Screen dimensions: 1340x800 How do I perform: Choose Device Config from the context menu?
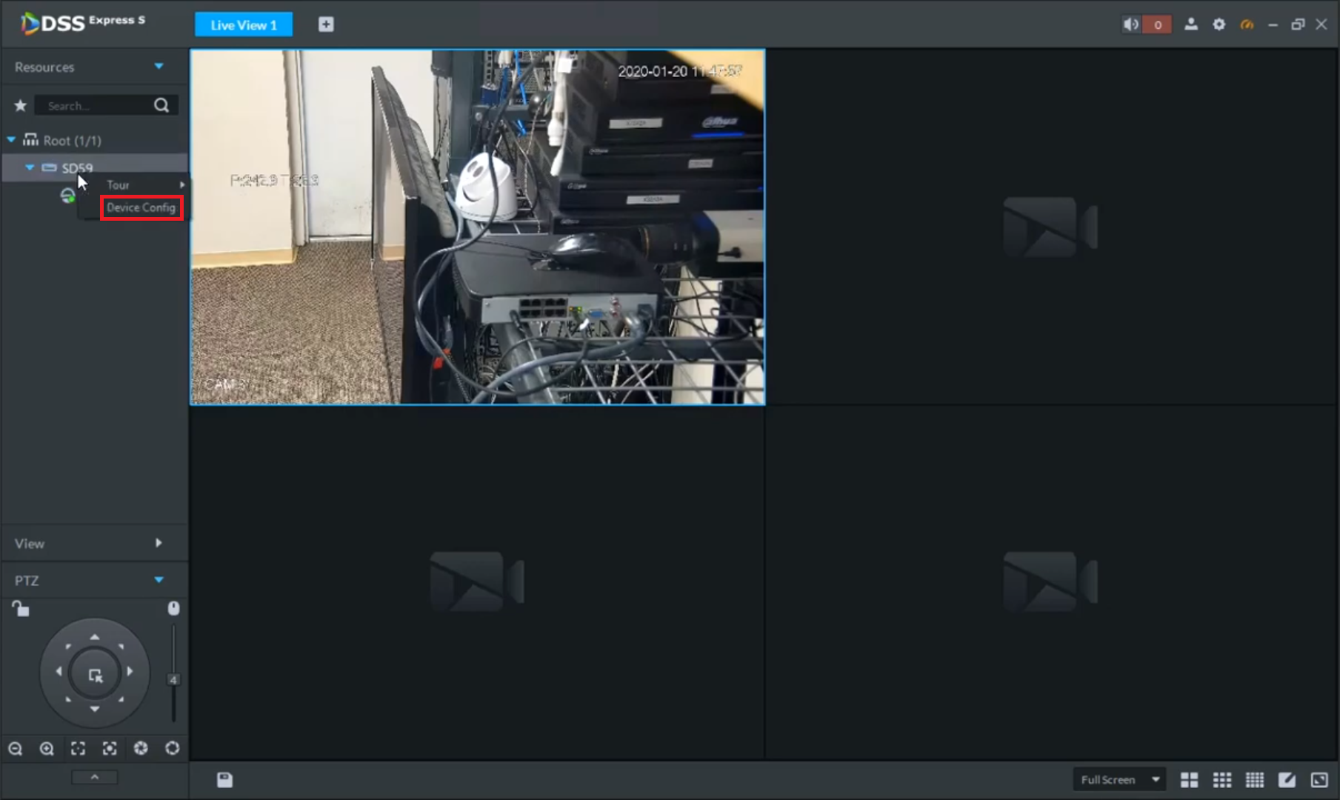141,207
